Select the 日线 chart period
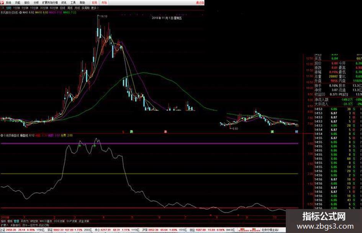 coord(62,8)
